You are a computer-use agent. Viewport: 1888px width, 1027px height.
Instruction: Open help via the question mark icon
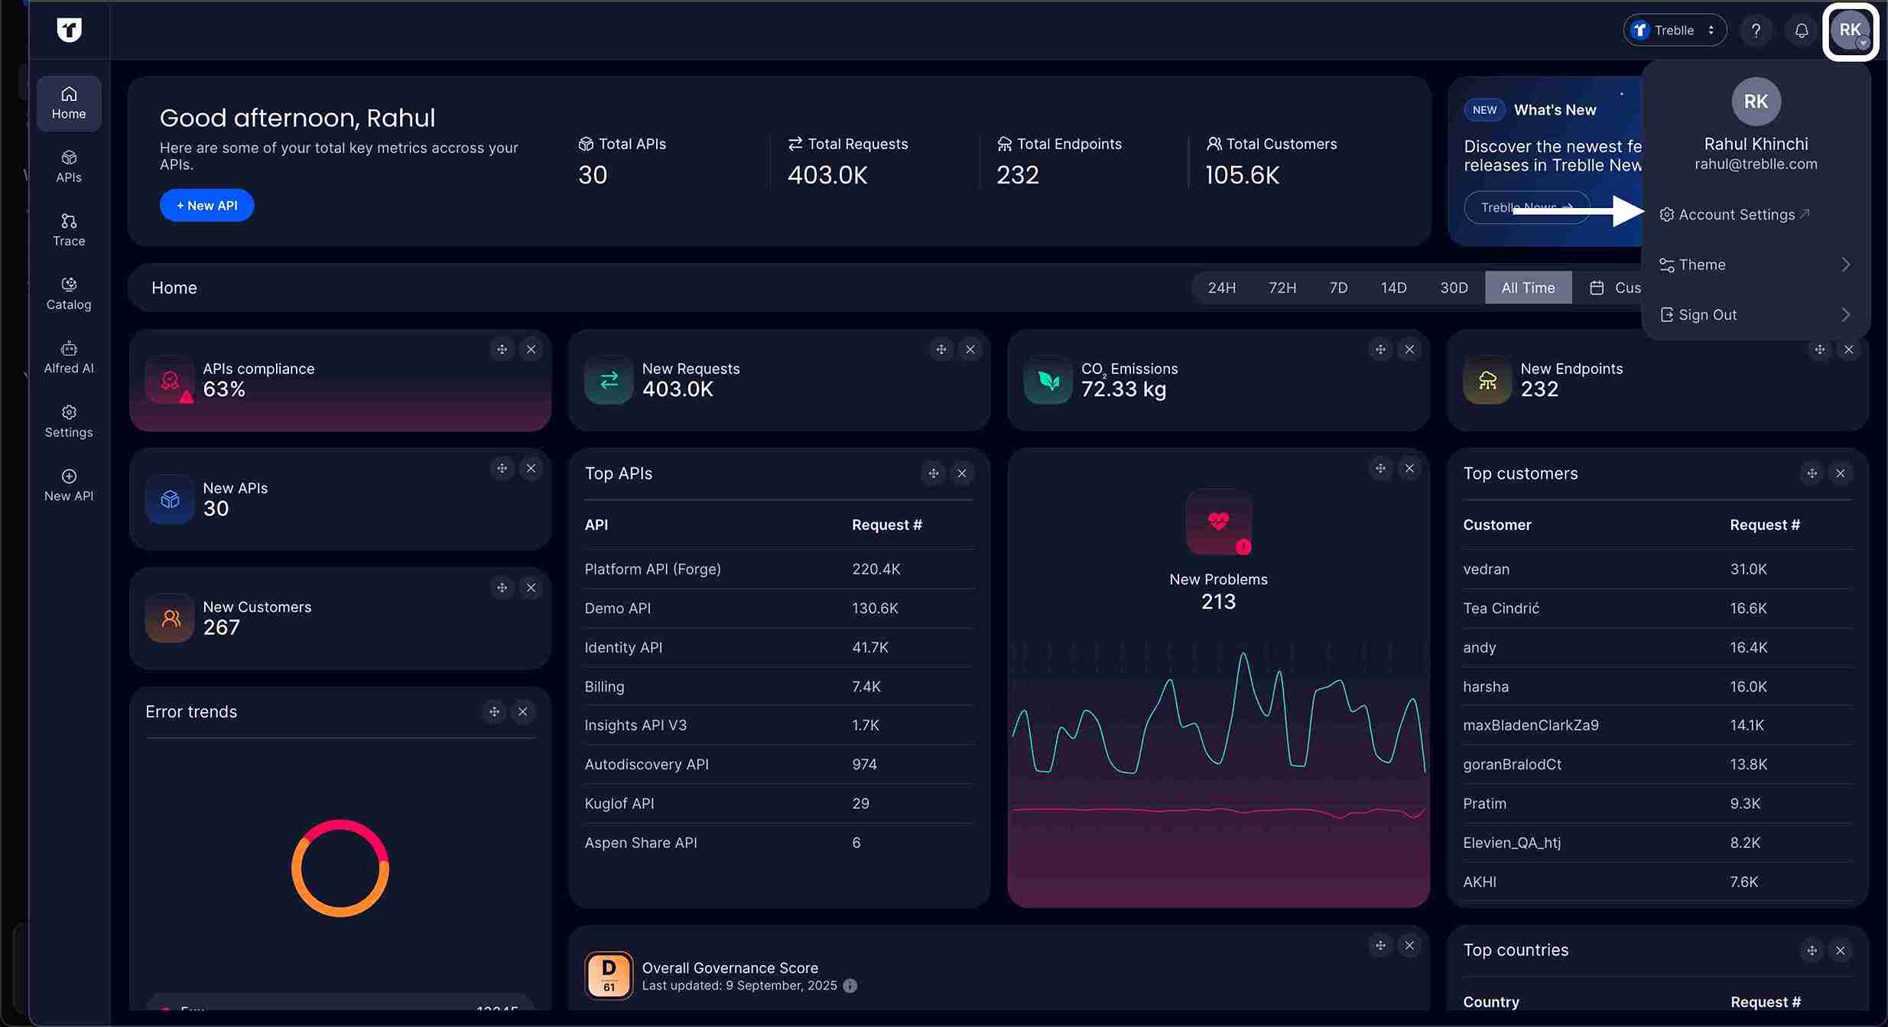point(1756,30)
